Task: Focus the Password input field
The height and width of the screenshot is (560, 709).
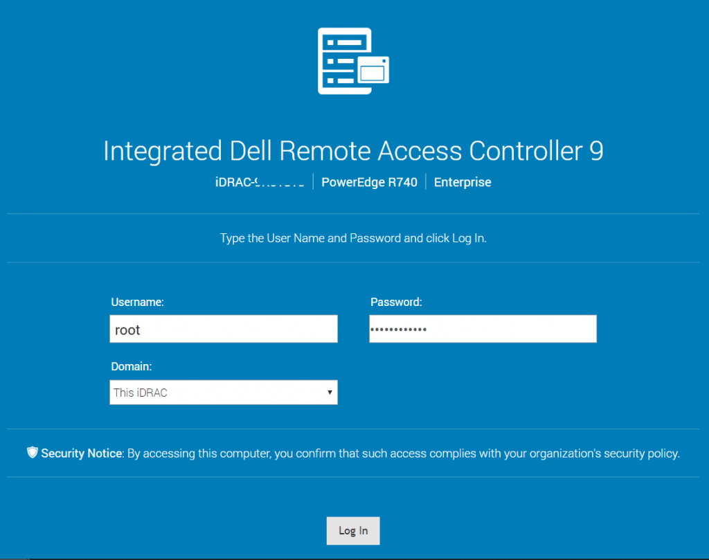Action: coord(483,329)
